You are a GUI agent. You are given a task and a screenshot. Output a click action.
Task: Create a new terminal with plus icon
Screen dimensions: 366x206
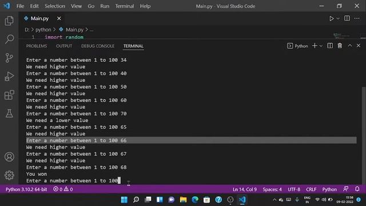[315, 46]
